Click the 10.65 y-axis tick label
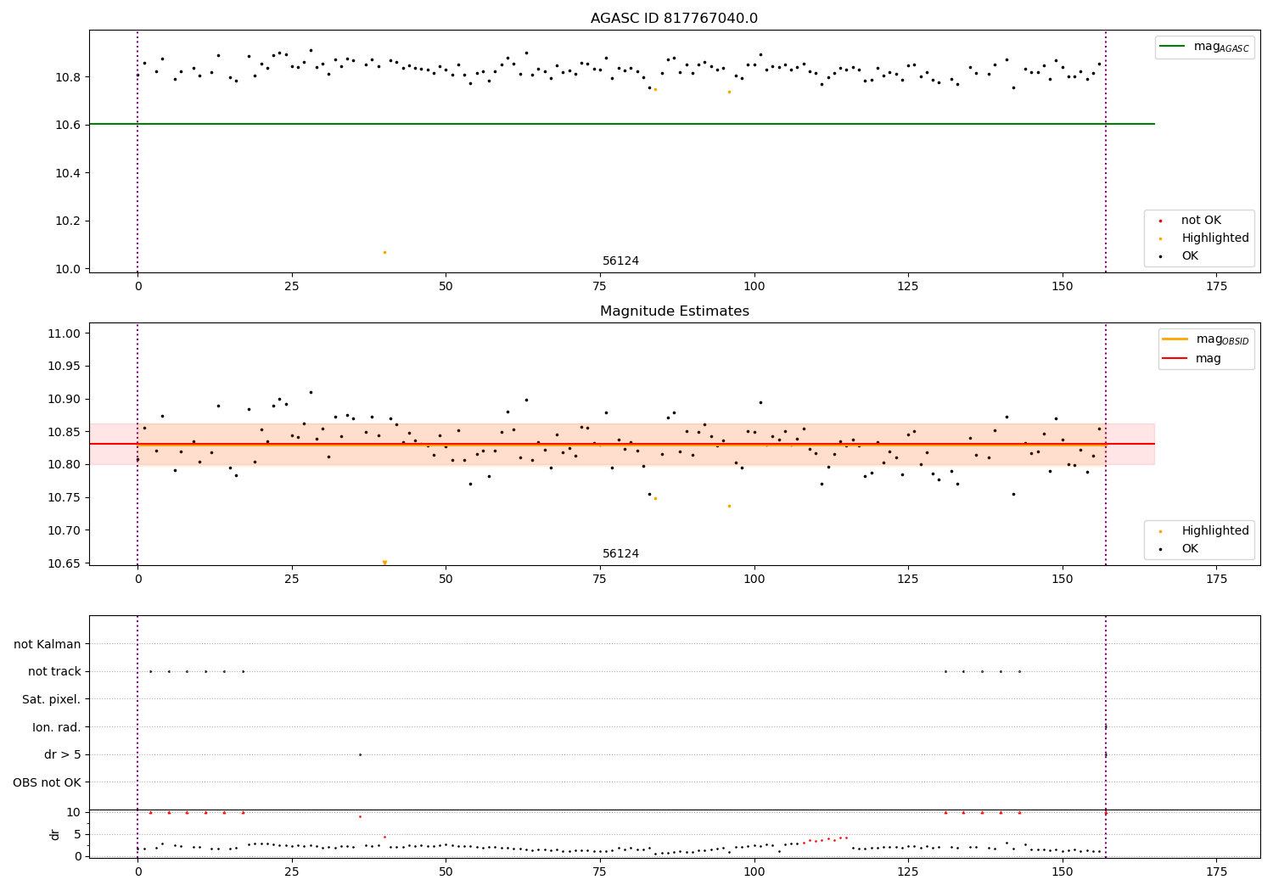Screen dimensions: 1273x891 pos(64,563)
